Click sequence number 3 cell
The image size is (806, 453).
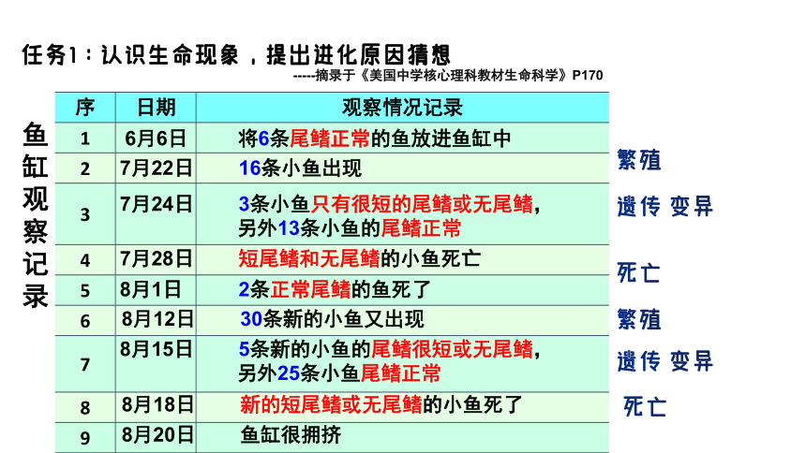click(x=85, y=214)
